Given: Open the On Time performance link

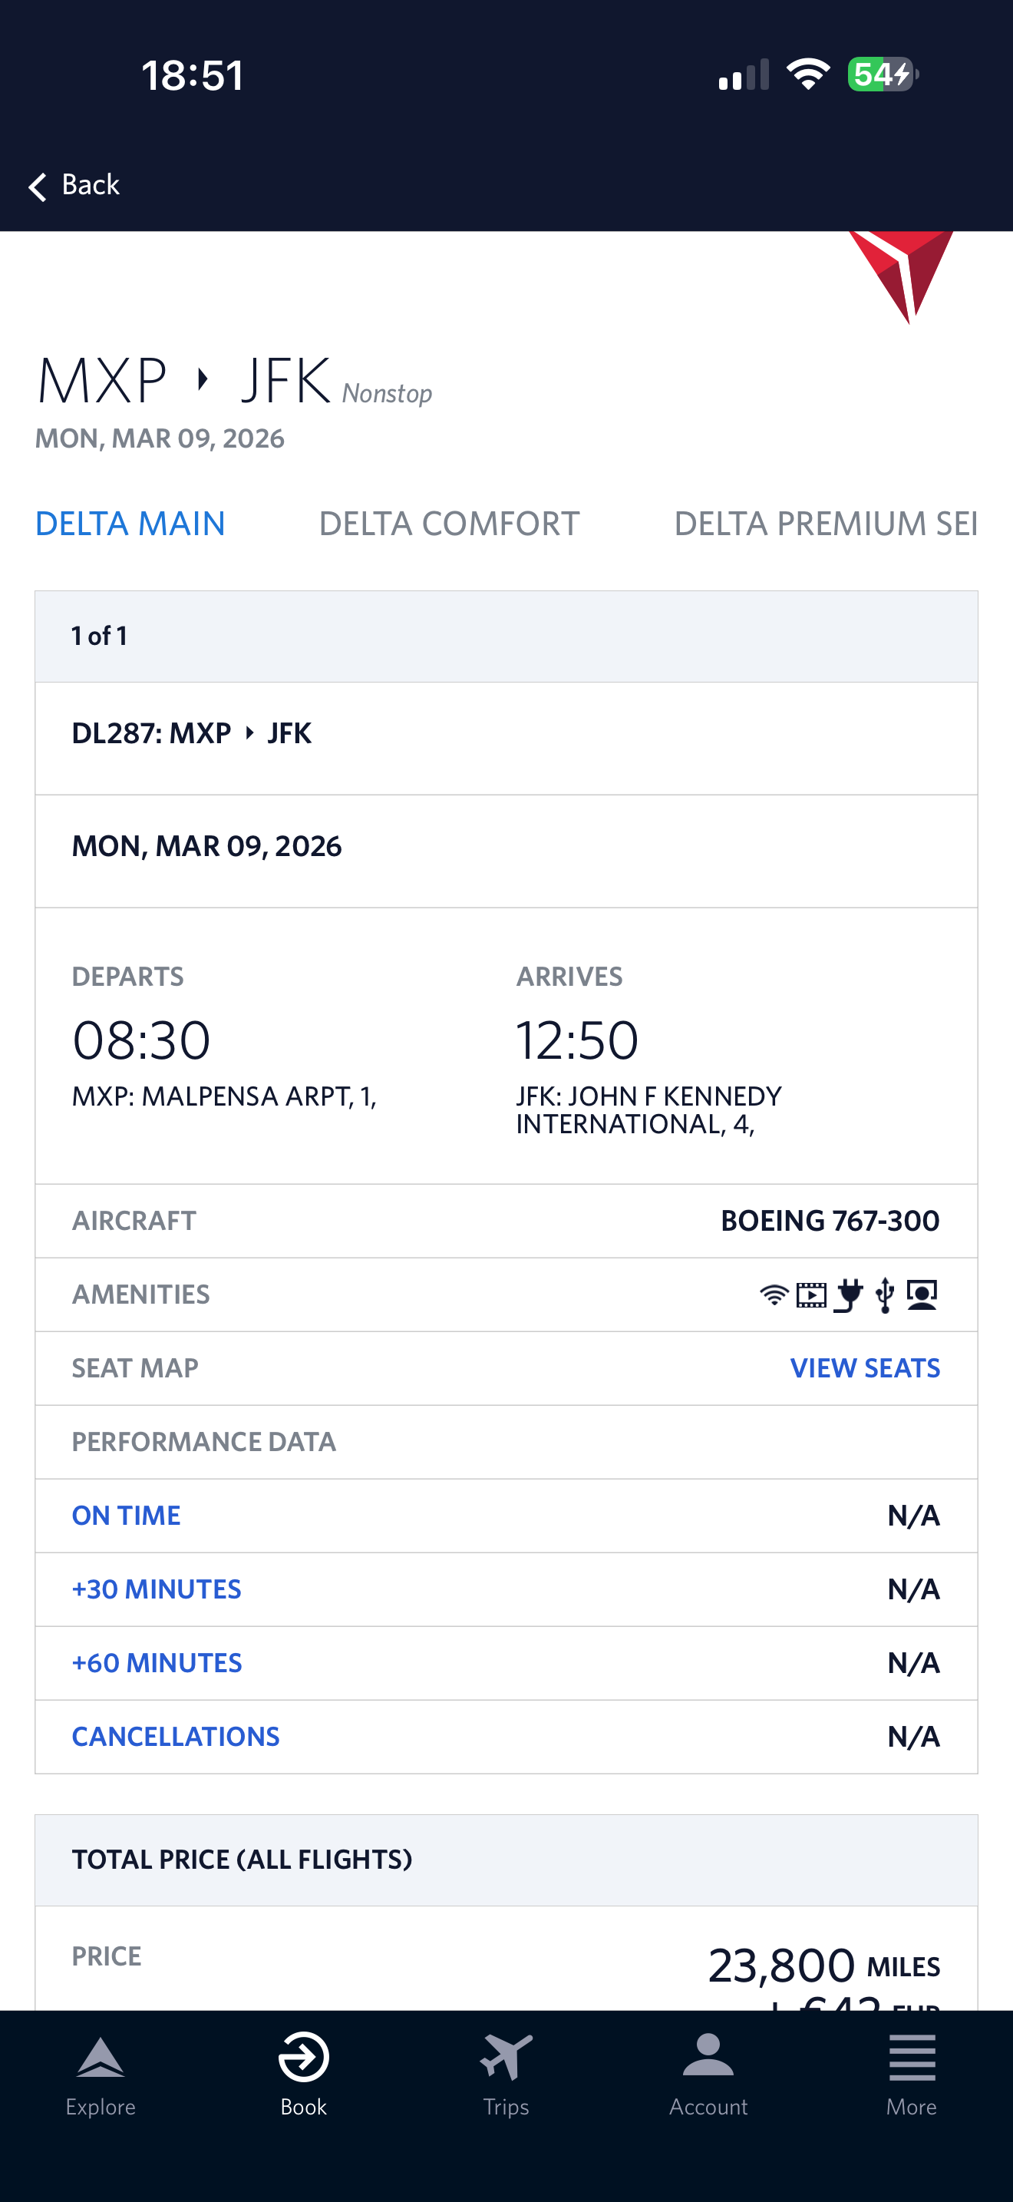Looking at the screenshot, I should point(127,1516).
